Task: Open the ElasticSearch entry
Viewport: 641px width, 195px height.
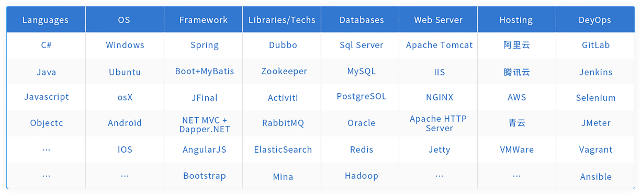Action: click(x=283, y=149)
